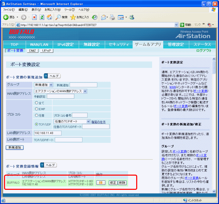The width and height of the screenshot is (219, 204).
Task: Click the Edit page toolbar icon
Action: point(121,17)
